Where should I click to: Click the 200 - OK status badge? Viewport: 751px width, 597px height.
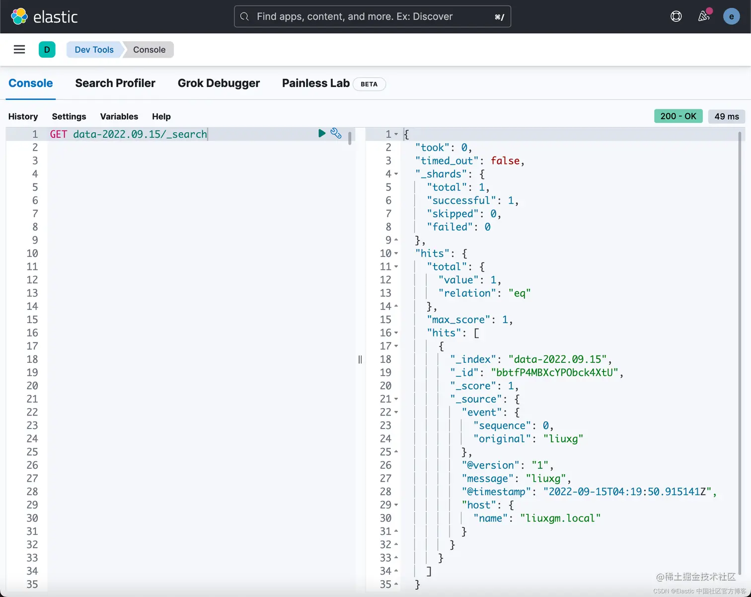pyautogui.click(x=678, y=116)
